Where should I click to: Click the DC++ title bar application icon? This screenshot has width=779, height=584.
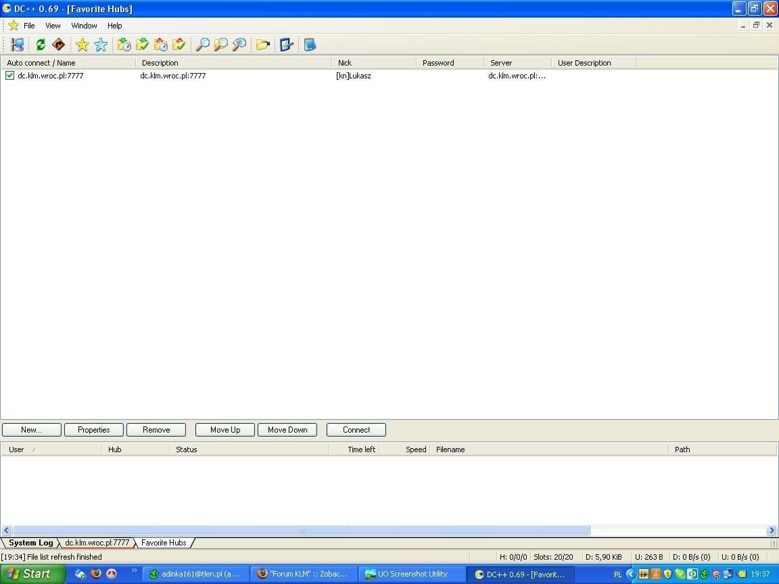click(7, 8)
